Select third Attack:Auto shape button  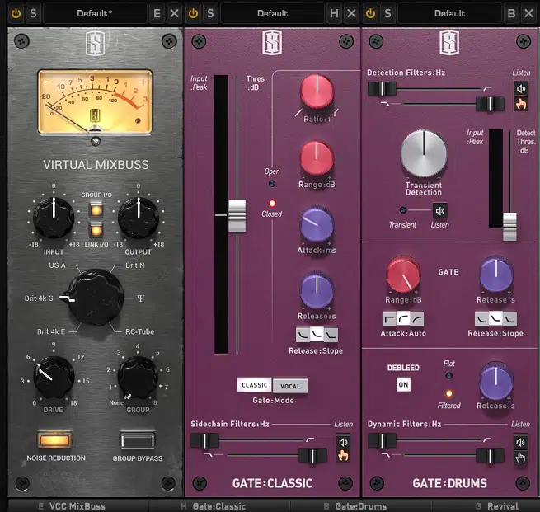coord(417,319)
